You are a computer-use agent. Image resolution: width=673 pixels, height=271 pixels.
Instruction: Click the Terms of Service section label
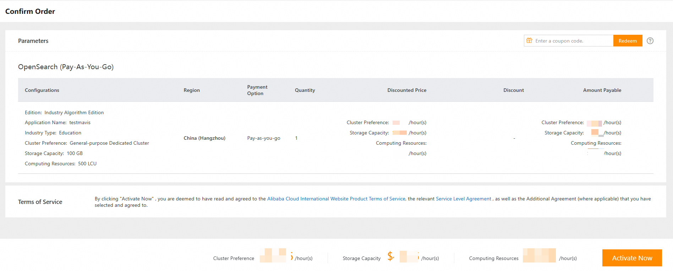[40, 202]
